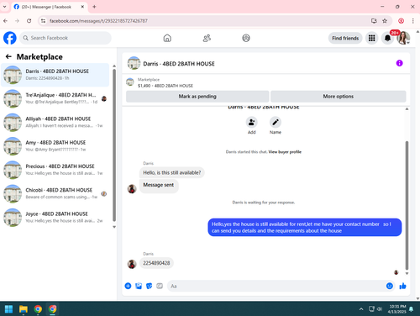The height and width of the screenshot is (316, 420).
Task: Click the Hello, is this still available message
Action: click(172, 172)
